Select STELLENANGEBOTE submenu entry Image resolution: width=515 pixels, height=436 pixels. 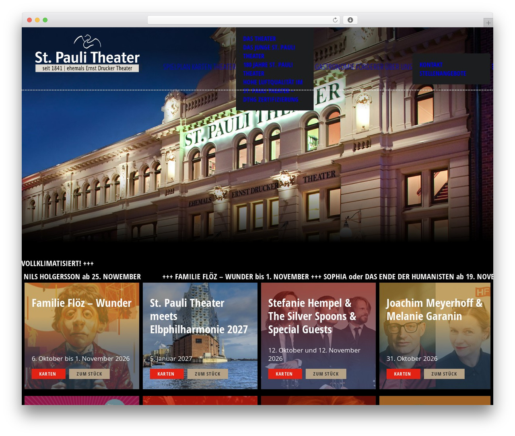pyautogui.click(x=443, y=74)
